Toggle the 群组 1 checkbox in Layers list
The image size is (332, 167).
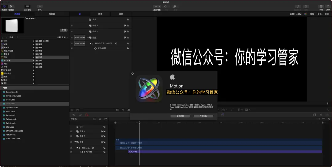coord(72,32)
